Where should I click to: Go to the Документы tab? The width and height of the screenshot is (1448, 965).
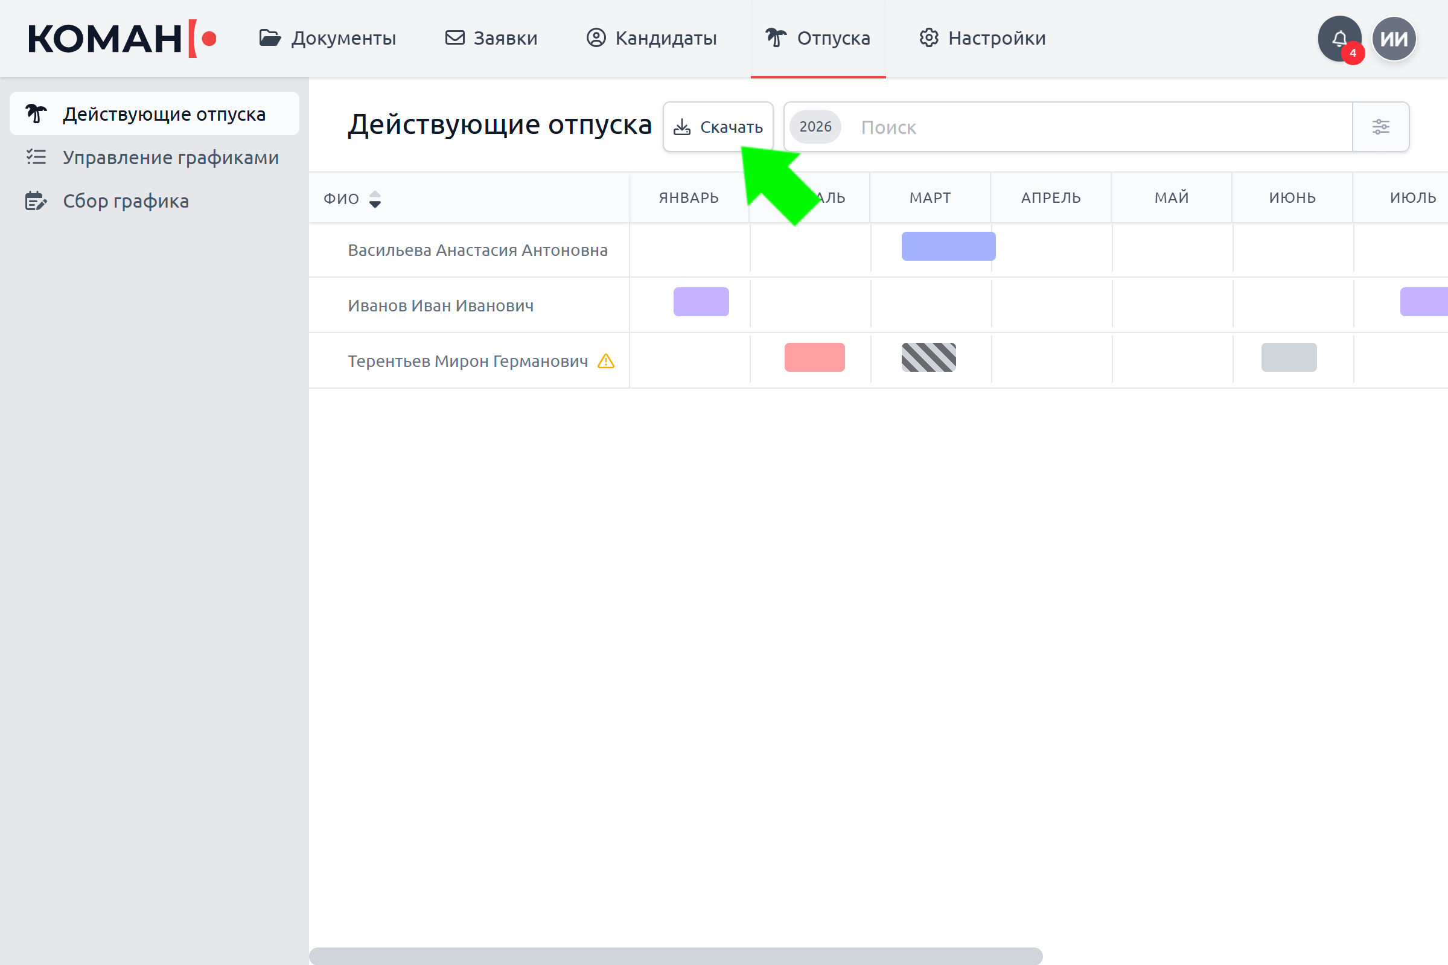coord(327,38)
